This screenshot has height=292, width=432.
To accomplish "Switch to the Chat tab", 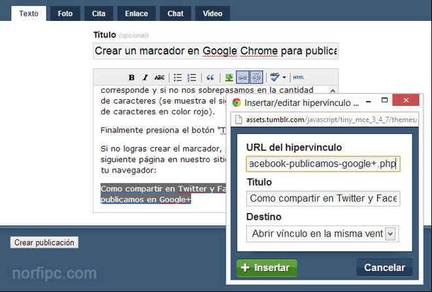I will click(176, 14).
